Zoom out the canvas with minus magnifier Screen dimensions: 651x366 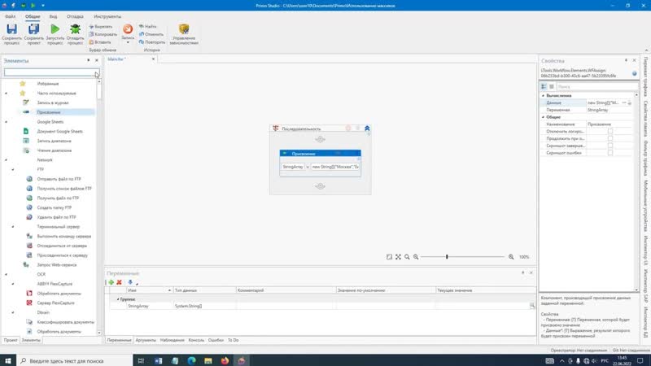pyautogui.click(x=416, y=257)
